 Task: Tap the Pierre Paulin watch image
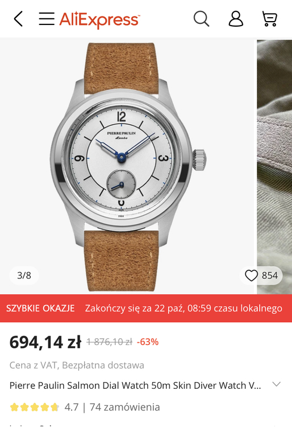tap(127, 166)
